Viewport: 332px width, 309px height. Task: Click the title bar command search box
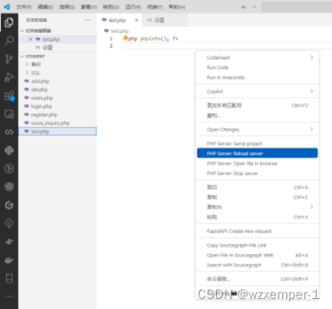297,7
